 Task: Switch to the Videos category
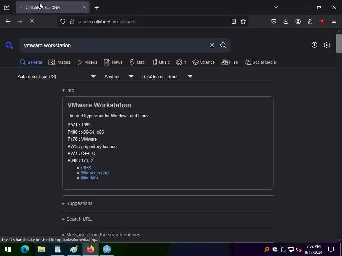pyautogui.click(x=87, y=62)
